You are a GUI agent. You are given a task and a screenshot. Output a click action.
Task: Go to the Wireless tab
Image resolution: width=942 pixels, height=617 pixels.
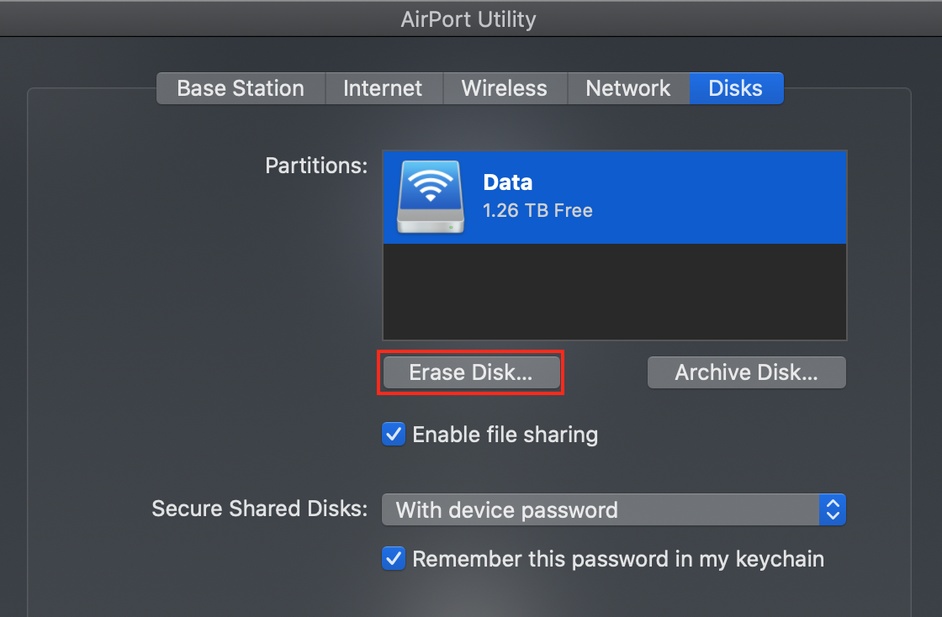[504, 88]
